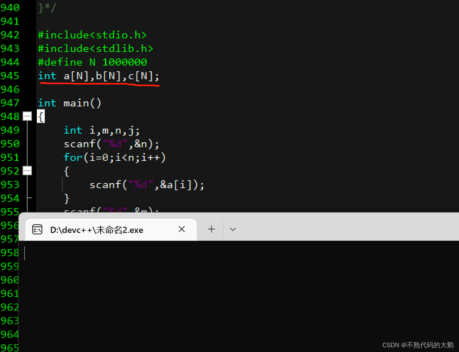Click the 'int a[N],b[N],c[N];' declaration

pyautogui.click(x=98, y=76)
